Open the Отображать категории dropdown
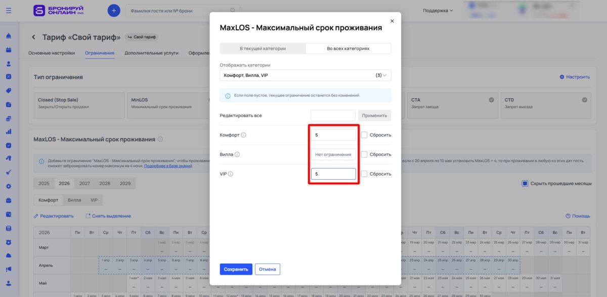 [305, 74]
